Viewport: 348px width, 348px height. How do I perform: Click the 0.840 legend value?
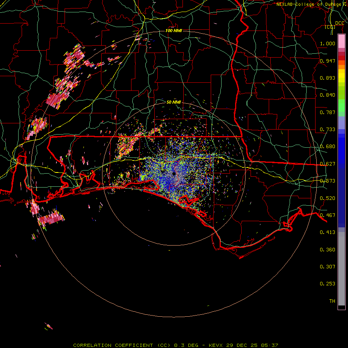pyautogui.click(x=328, y=95)
